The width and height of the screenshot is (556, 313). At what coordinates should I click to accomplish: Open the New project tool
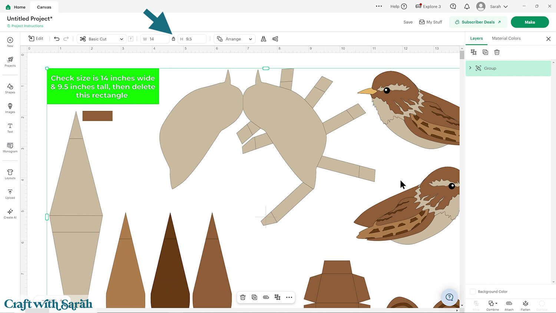coord(10,42)
